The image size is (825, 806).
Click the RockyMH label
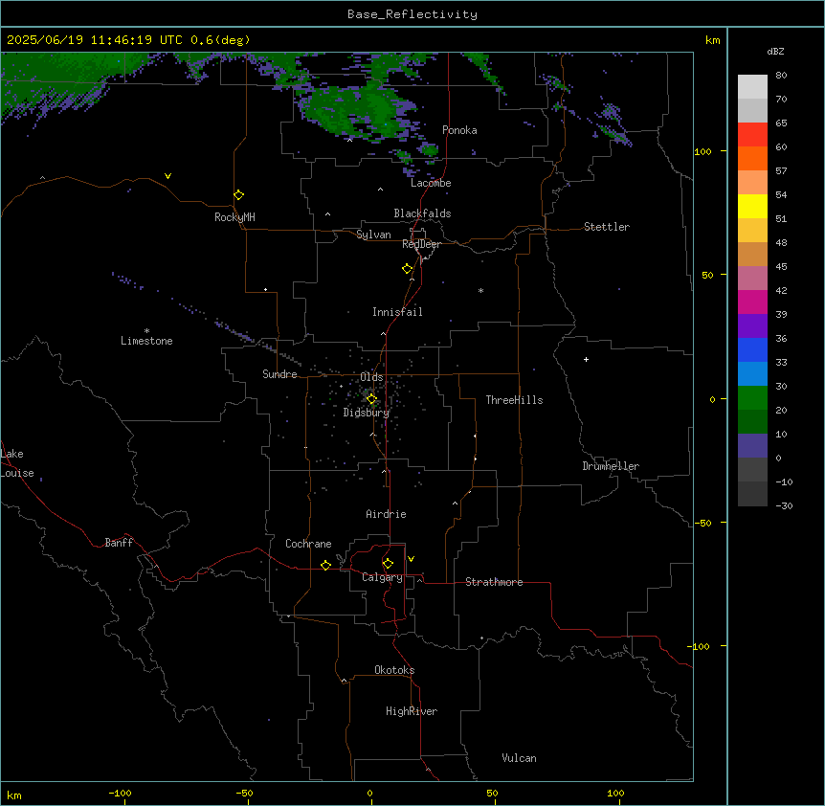(x=234, y=217)
